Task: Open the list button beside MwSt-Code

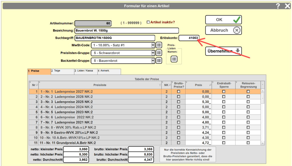Action: pos(159,45)
